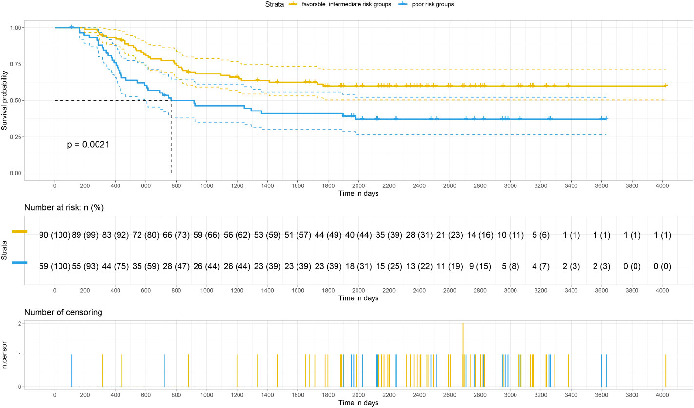Click the vertical dashed median survival line
The height and width of the screenshot is (408, 694).
tap(171, 136)
